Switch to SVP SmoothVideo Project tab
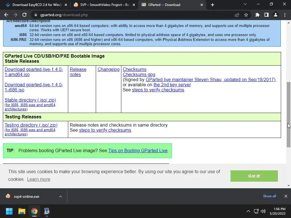Viewport: 291px width, 218px height. [104, 5]
